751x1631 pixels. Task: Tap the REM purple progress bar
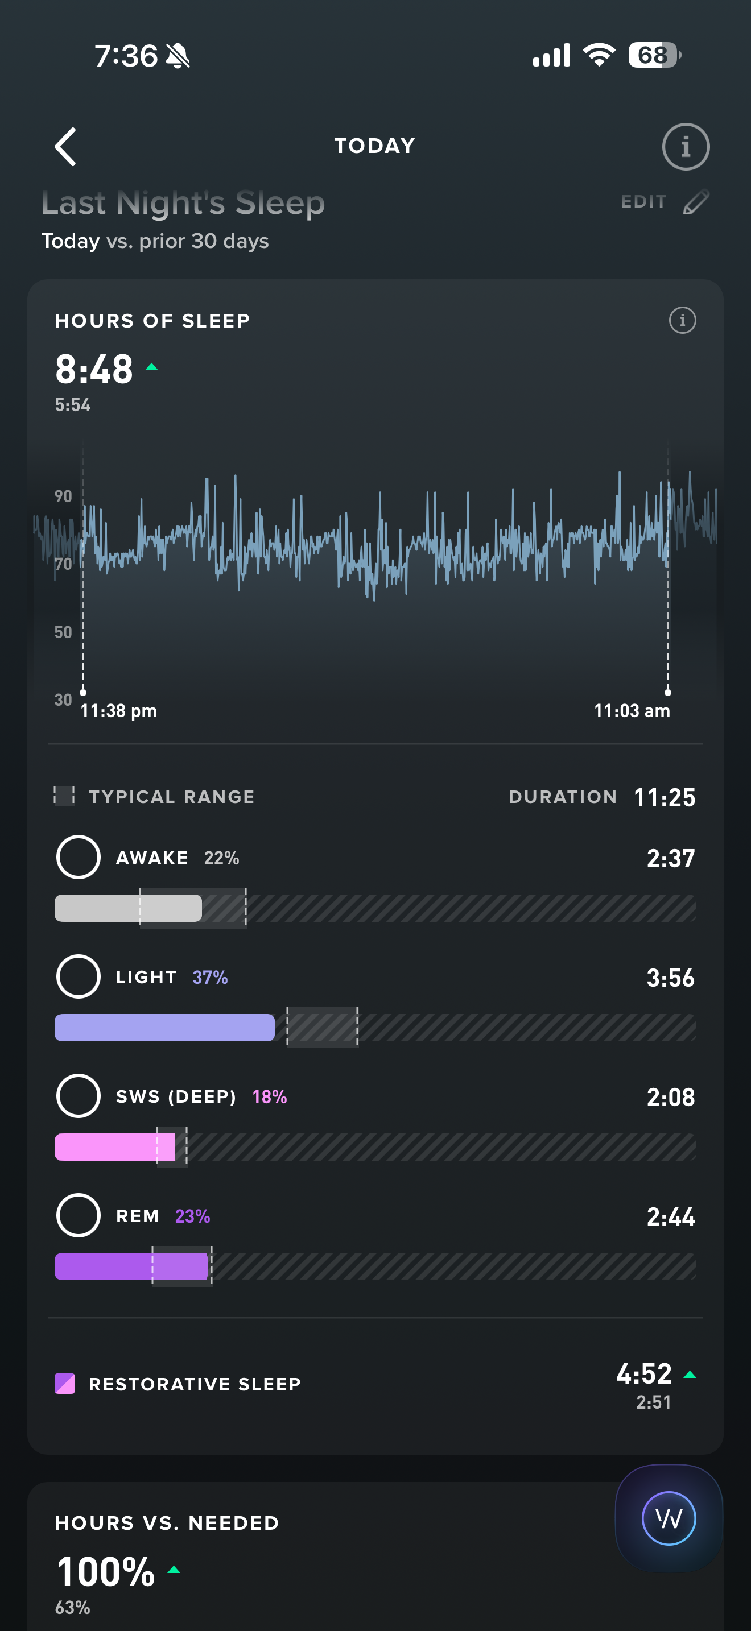point(132,1266)
